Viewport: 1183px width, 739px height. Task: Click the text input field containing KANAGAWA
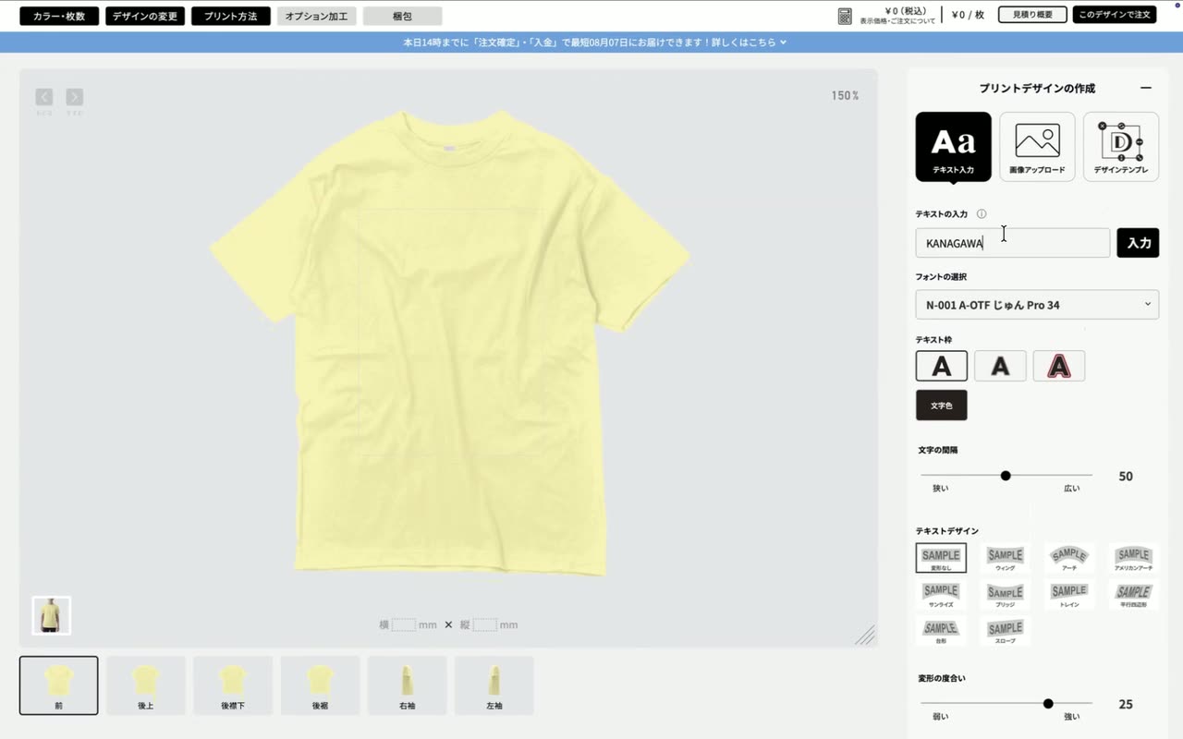pyautogui.click(x=1013, y=243)
